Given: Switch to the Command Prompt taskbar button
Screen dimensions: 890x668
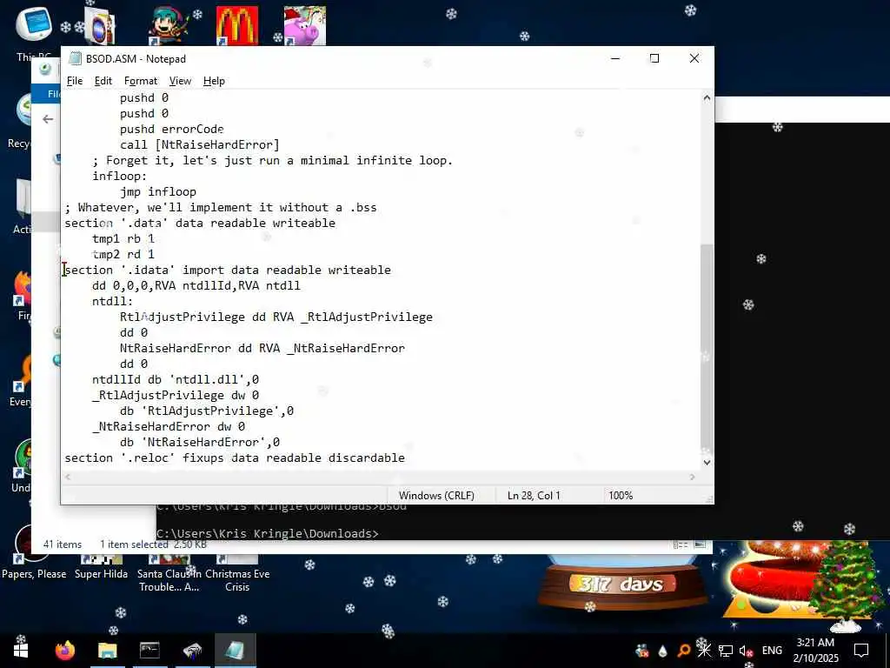Looking at the screenshot, I should [149, 651].
